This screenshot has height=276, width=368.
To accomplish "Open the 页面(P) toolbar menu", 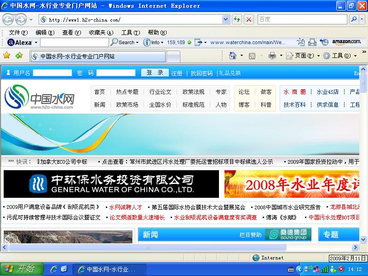I will point(303,56).
